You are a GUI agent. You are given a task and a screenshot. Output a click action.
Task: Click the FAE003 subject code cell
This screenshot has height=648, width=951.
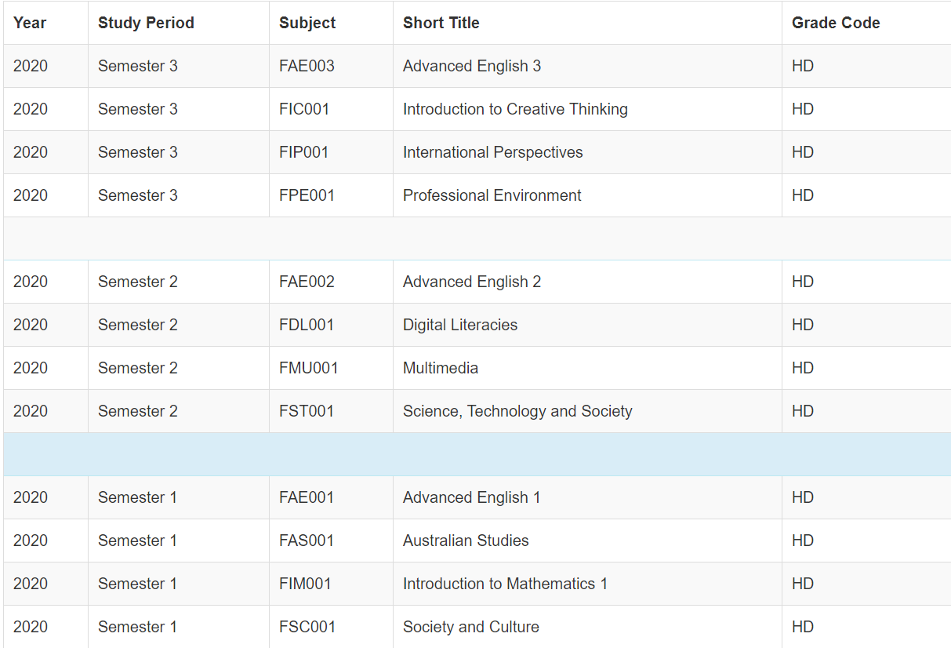coord(307,66)
